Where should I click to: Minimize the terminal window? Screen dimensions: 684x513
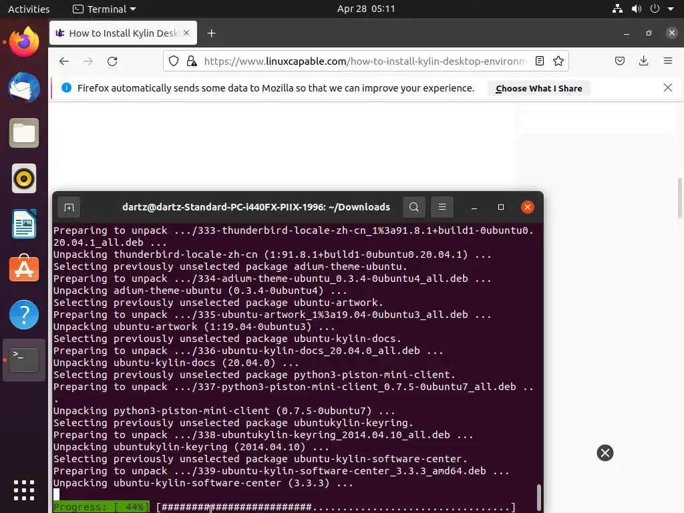(474, 207)
